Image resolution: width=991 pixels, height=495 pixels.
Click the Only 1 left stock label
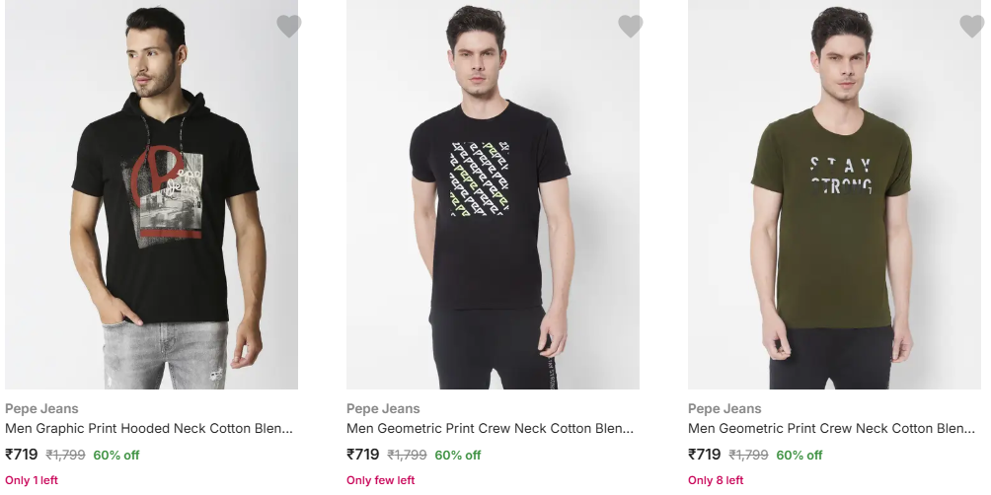[x=32, y=480]
